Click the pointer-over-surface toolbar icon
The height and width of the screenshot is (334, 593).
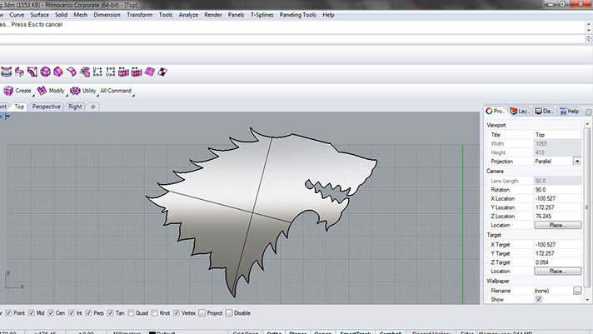pyautogui.click(x=85, y=72)
